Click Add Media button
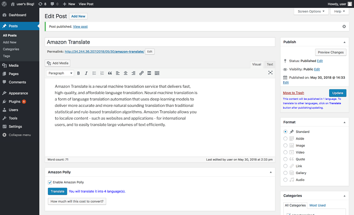The width and height of the screenshot is (354, 215). [x=58, y=63]
